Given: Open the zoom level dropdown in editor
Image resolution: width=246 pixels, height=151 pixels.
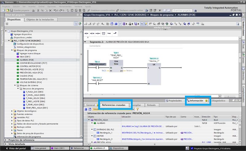Looking at the screenshot, I should tap(220, 96).
